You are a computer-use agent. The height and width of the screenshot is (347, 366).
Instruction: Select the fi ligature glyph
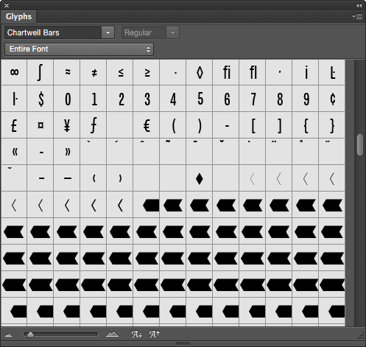point(226,72)
